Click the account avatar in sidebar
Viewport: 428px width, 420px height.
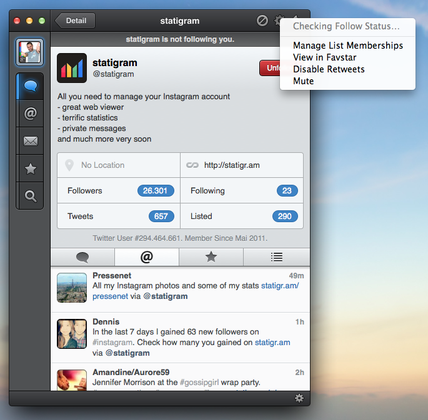click(29, 52)
